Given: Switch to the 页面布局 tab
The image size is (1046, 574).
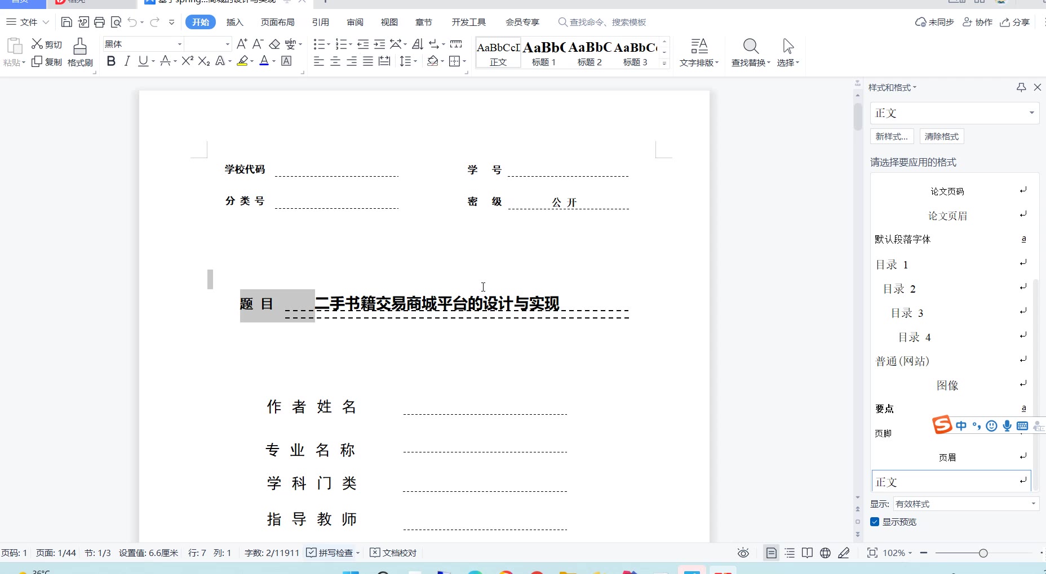Looking at the screenshot, I should click(x=277, y=22).
